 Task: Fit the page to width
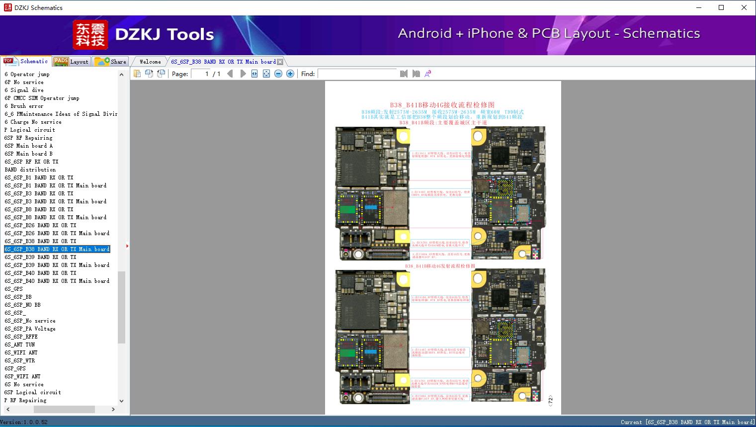[254, 74]
